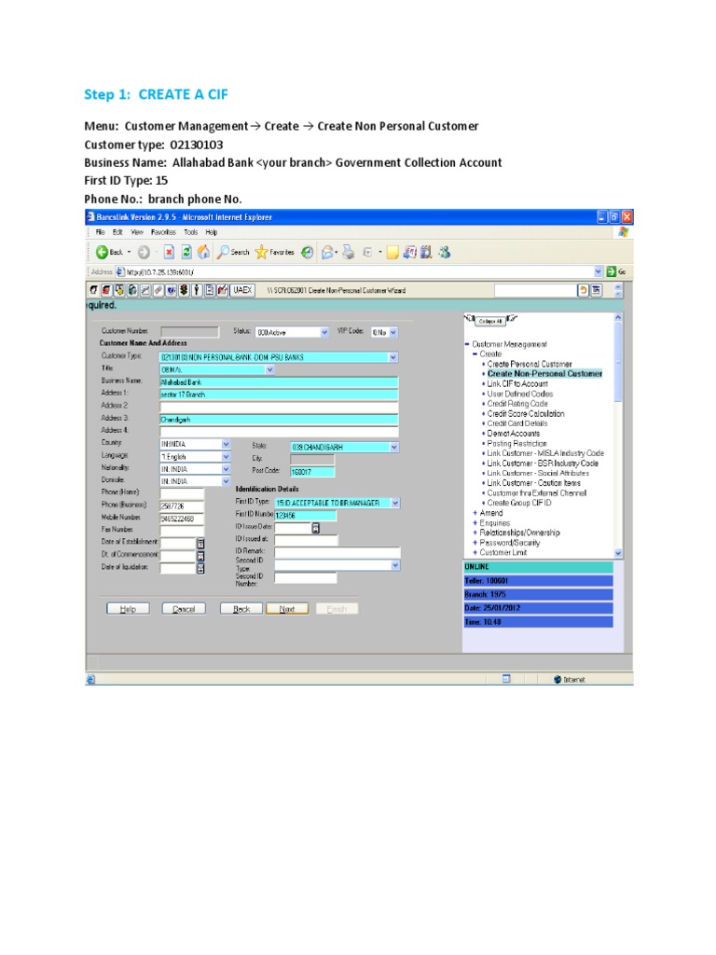Viewport: 716px width, 955px height.
Task: Click the Next button
Action: [x=287, y=609]
